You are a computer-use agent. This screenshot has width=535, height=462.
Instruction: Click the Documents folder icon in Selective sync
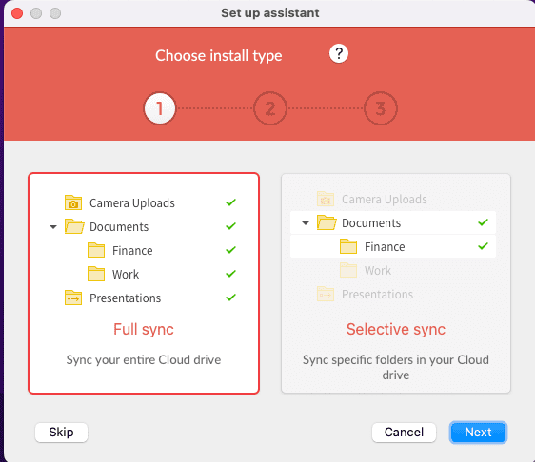pyautogui.click(x=327, y=222)
